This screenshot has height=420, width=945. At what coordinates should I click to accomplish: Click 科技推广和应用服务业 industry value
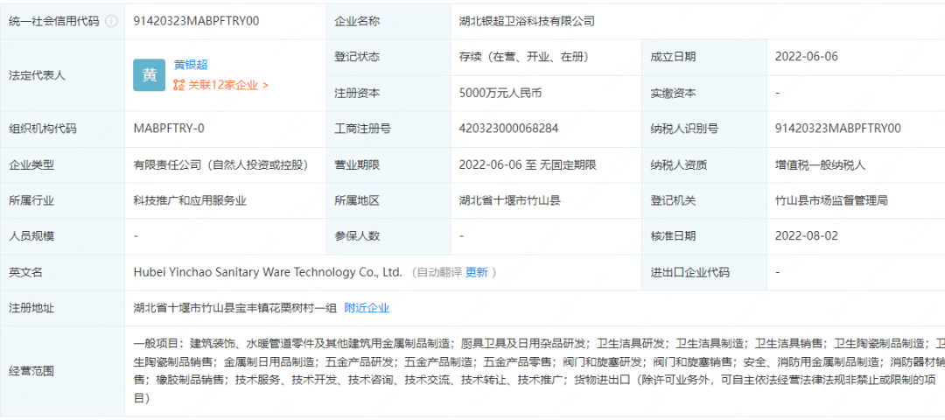[190, 200]
